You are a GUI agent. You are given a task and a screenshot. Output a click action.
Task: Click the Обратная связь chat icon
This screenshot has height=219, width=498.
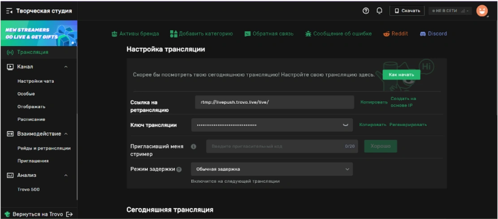247,34
